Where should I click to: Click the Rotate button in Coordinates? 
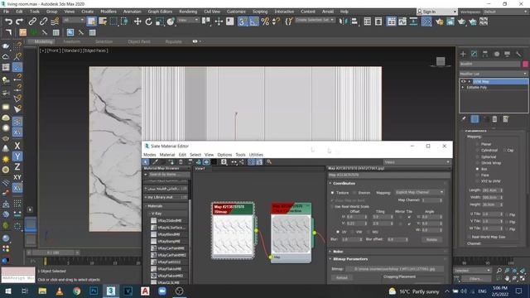(431, 239)
